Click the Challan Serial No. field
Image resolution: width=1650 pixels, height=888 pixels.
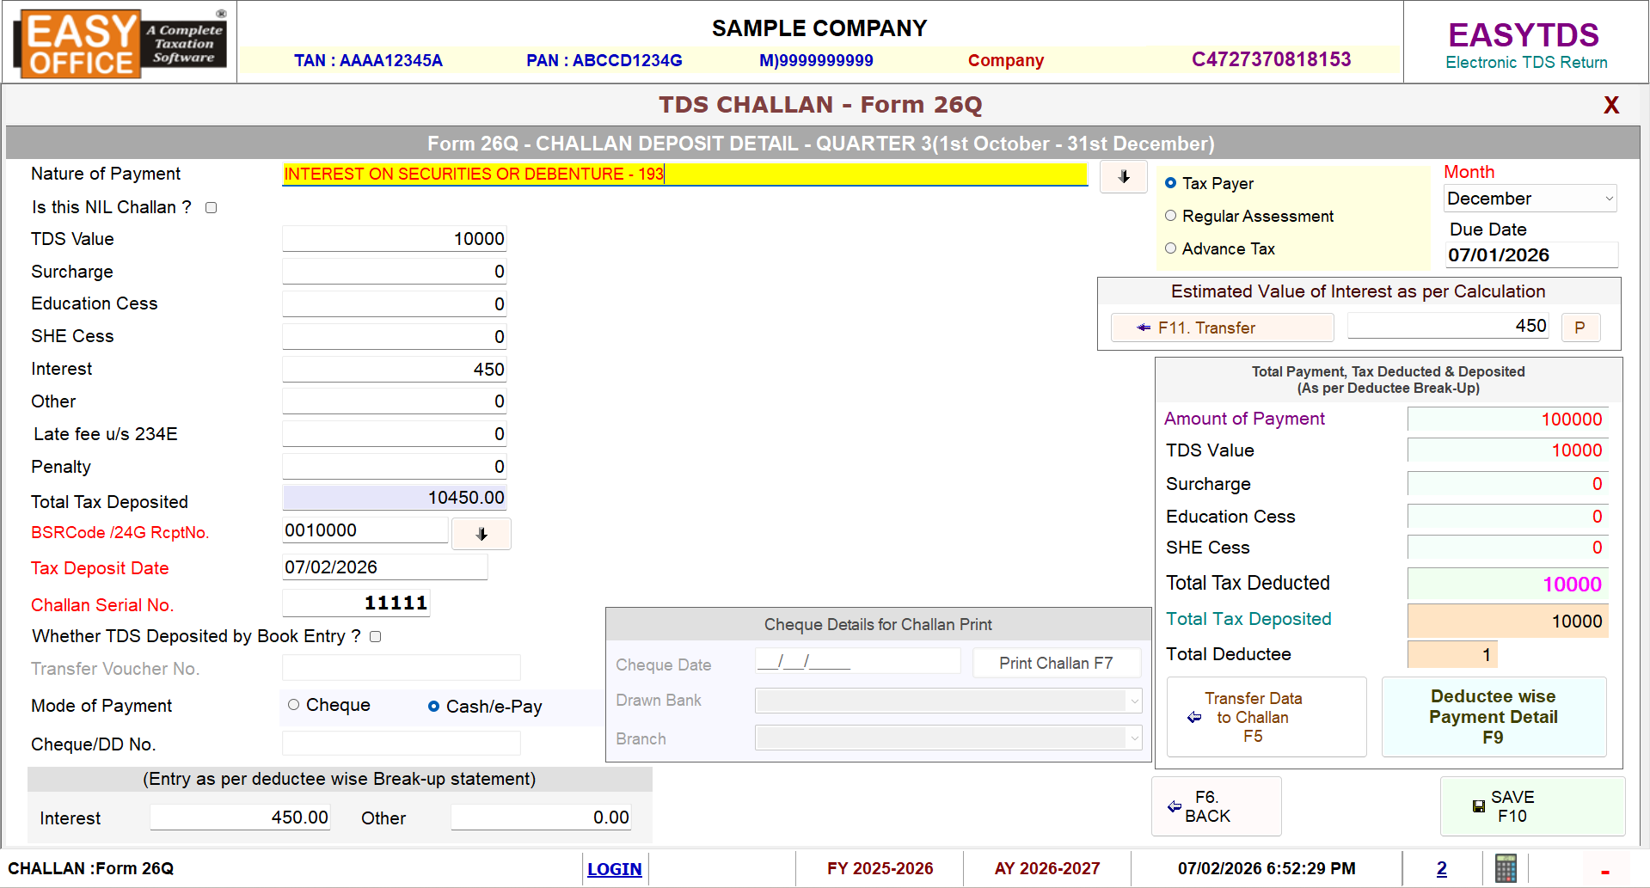(x=356, y=603)
